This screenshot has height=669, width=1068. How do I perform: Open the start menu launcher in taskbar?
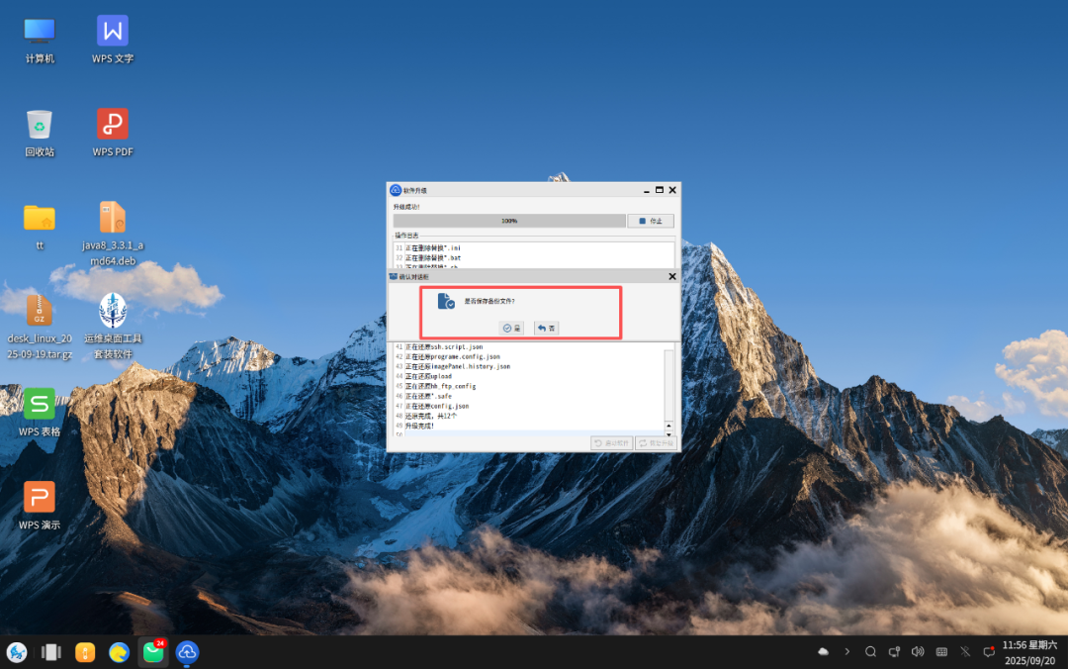click(x=17, y=652)
